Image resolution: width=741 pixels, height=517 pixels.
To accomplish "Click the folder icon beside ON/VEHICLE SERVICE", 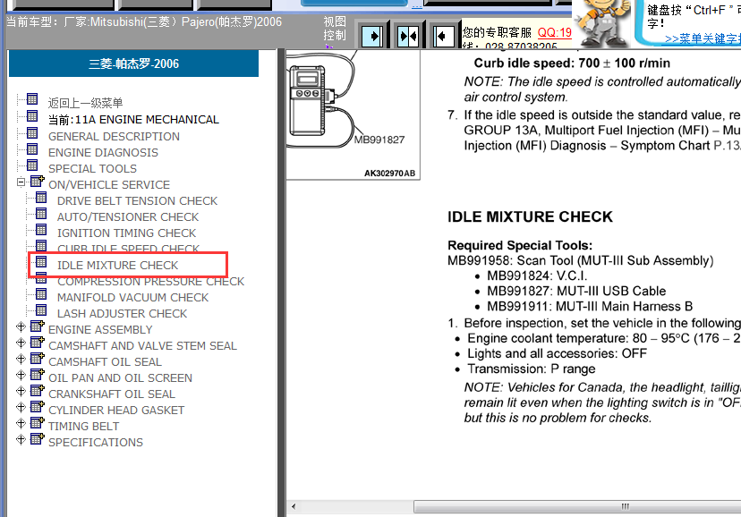I will pos(38,181).
